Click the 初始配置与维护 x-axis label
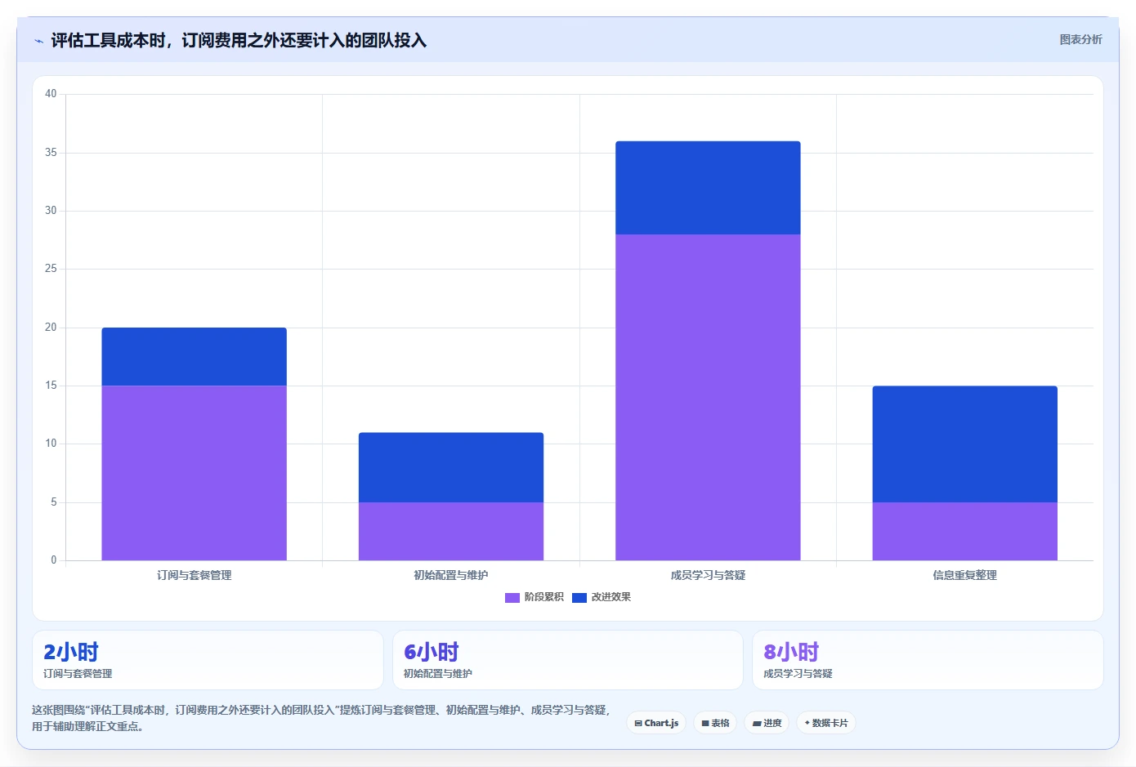Image resolution: width=1136 pixels, height=767 pixels. pos(451,575)
